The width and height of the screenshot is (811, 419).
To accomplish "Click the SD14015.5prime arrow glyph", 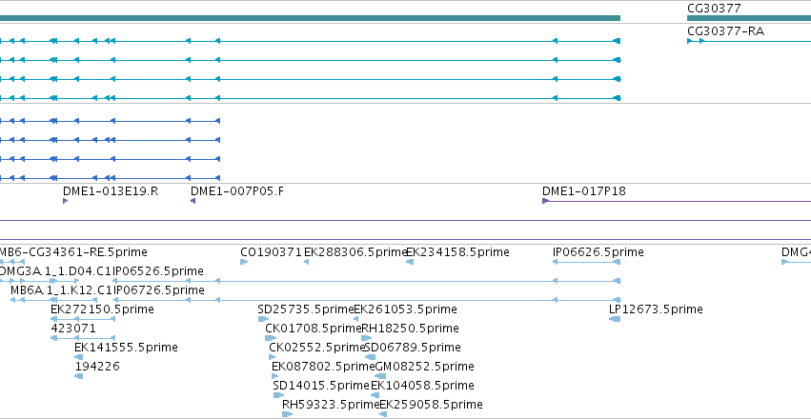I will (x=278, y=395).
